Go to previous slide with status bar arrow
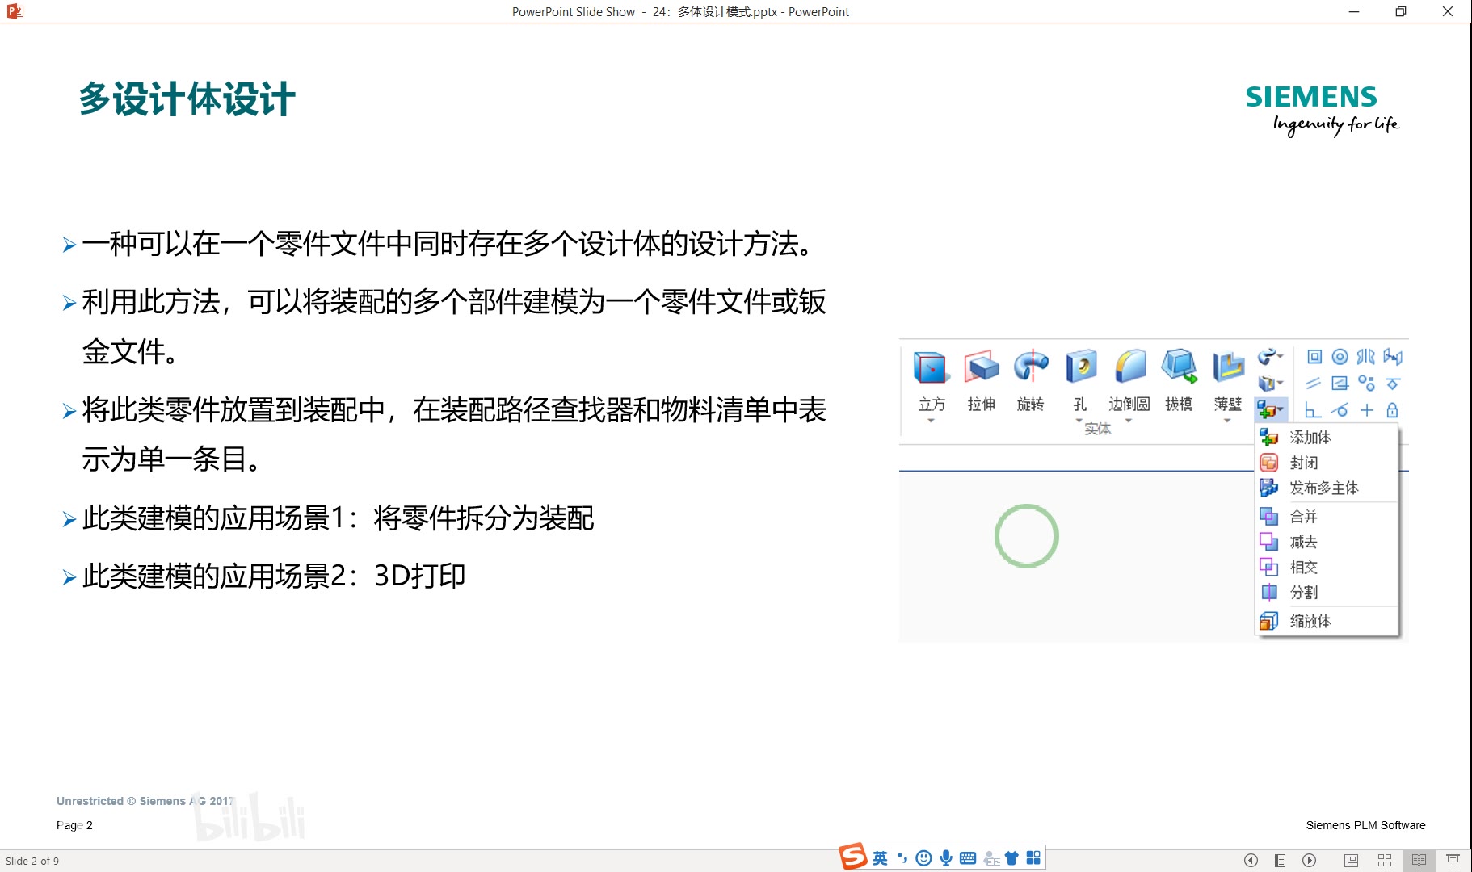Image resolution: width=1472 pixels, height=872 pixels. click(1251, 861)
